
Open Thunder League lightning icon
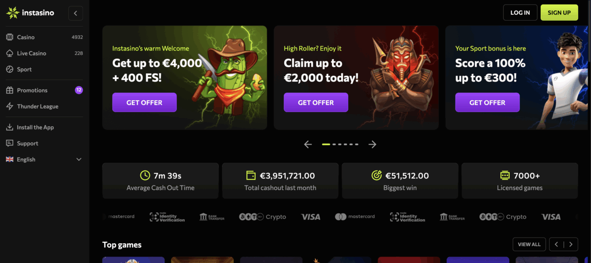click(x=9, y=106)
